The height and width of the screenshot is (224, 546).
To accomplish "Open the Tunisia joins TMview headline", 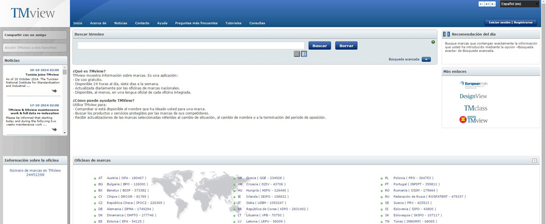I will tap(42, 74).
